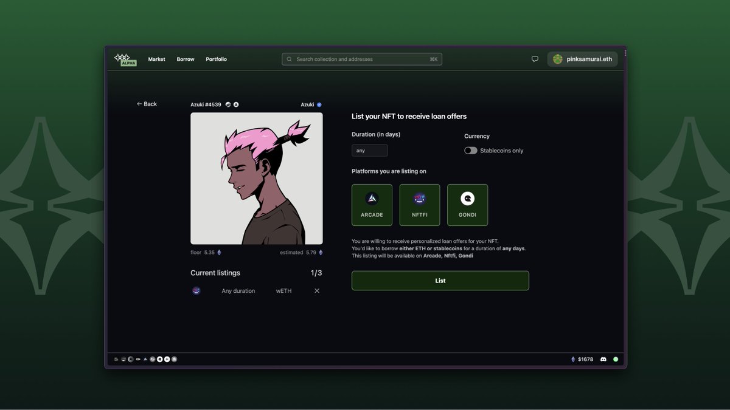Click the blue verified badge next to Azuki
The image size is (730, 410).
pos(319,104)
